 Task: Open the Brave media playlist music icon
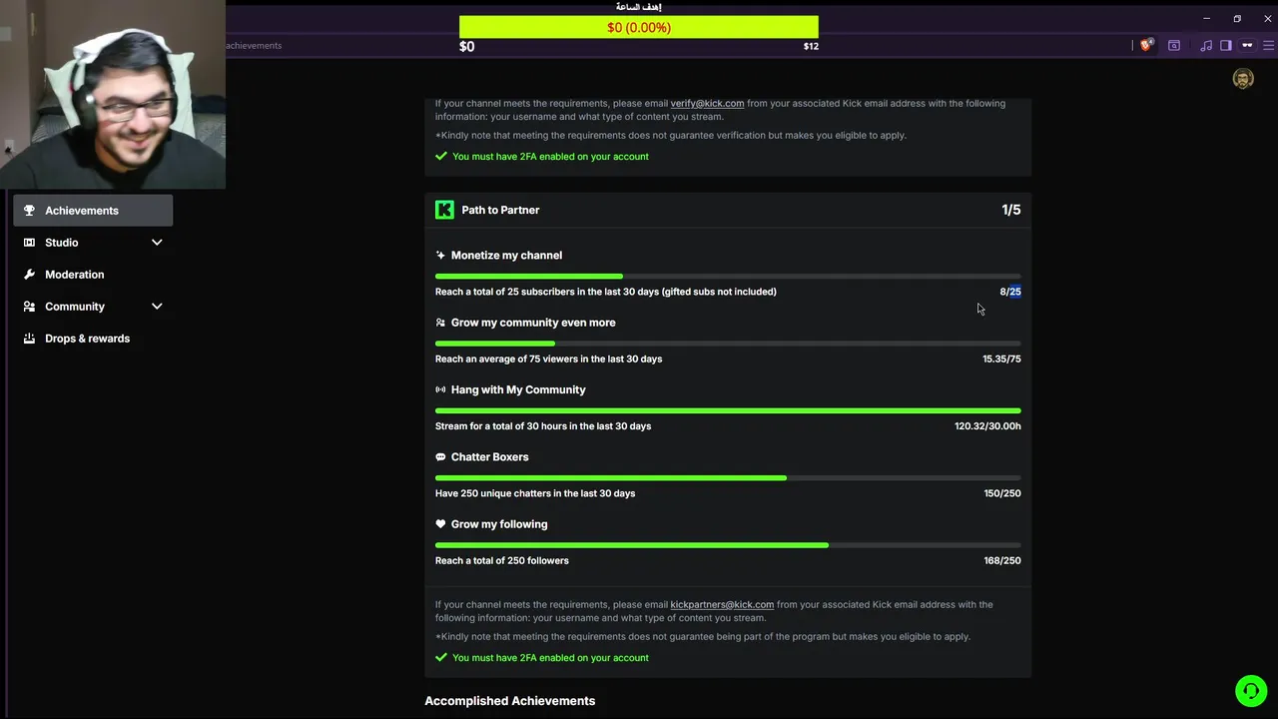click(1206, 45)
